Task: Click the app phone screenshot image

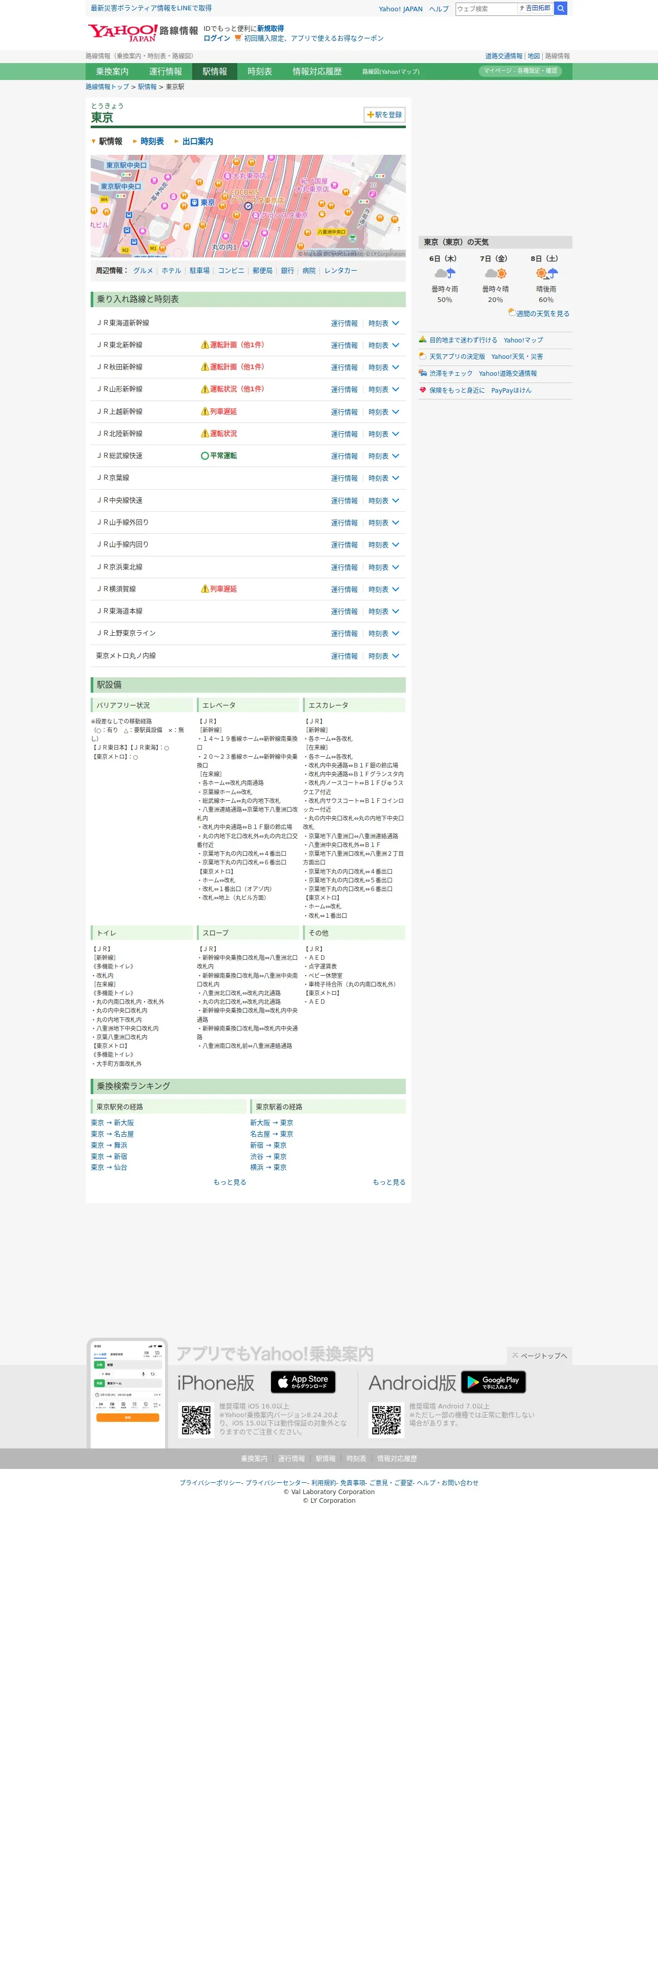Action: point(127,1393)
